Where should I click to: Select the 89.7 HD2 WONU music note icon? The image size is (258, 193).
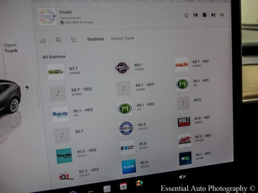click(58, 93)
